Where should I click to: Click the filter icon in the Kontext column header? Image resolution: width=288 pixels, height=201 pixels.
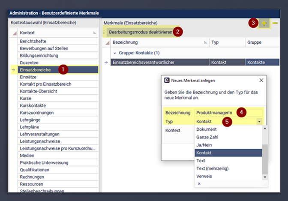(x=95, y=33)
